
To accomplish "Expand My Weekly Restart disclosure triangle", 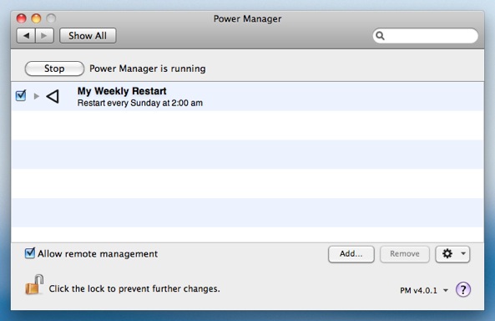I will [x=36, y=96].
